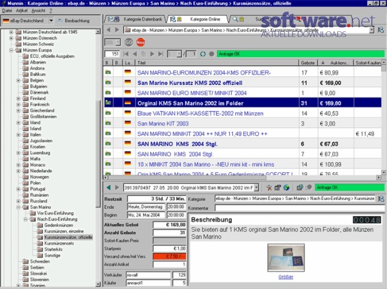Screen dimensions: 387x289
Task: Click the round GO button
Action: pos(129,42)
